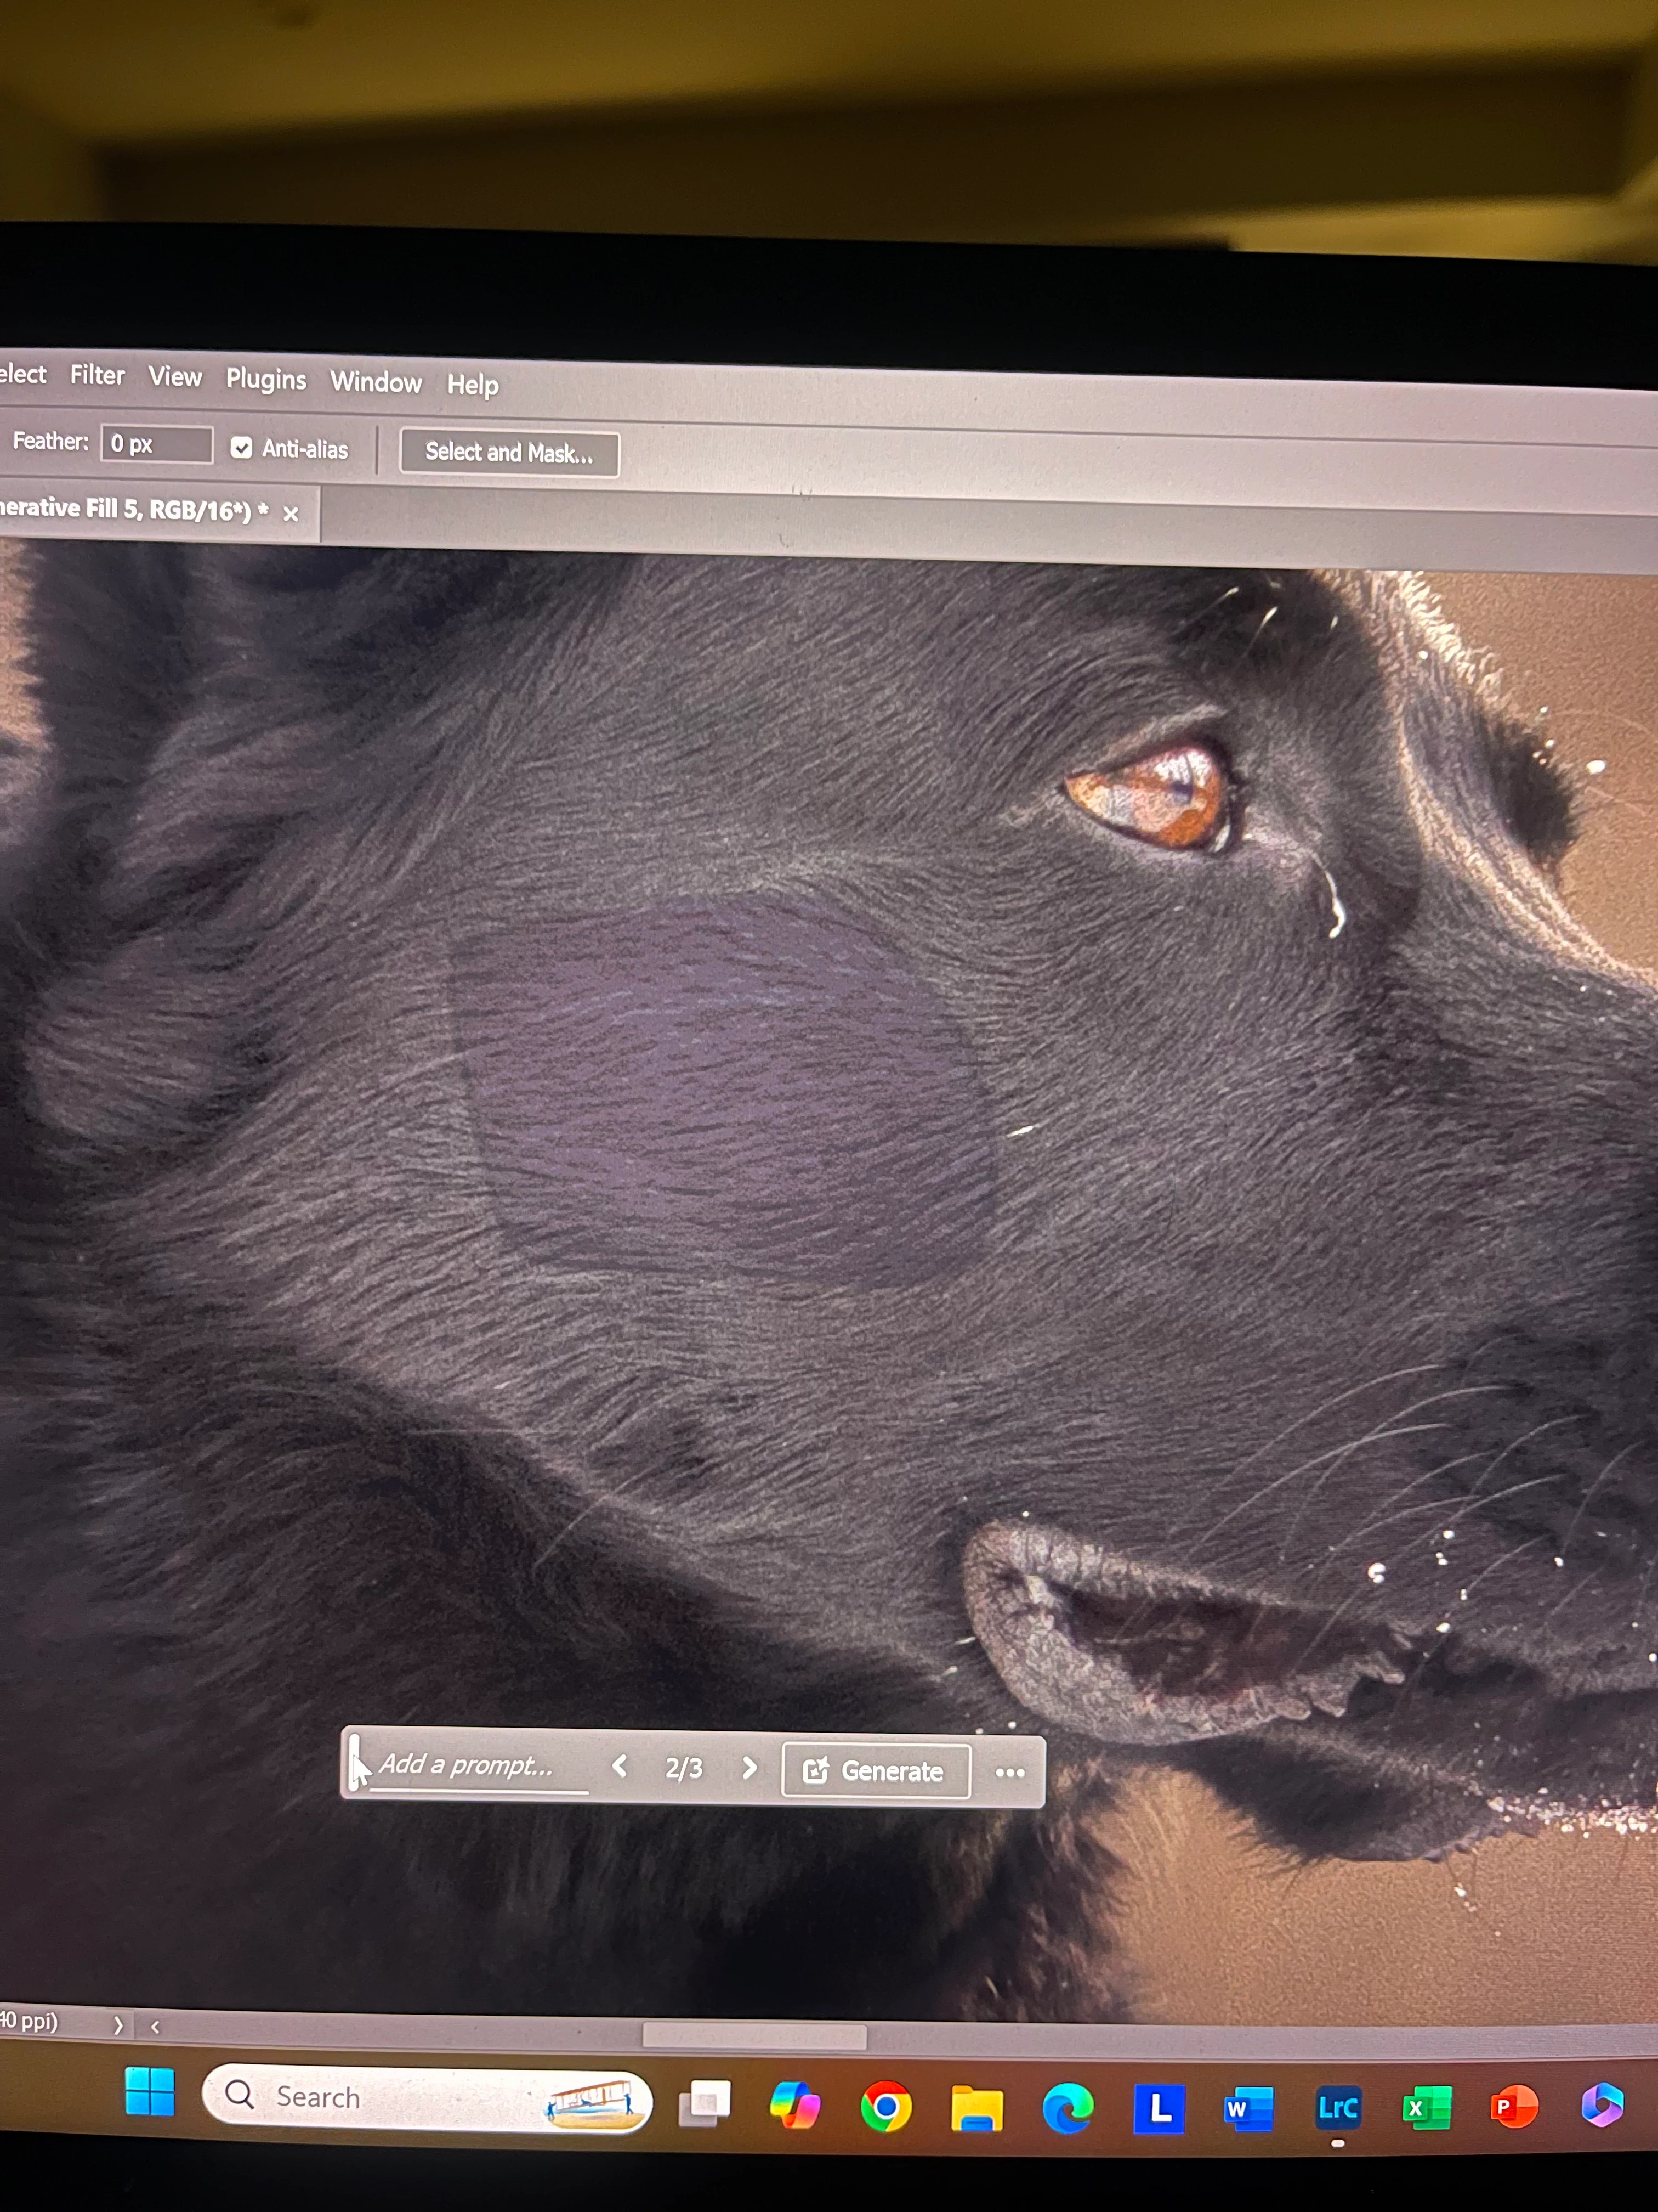This screenshot has height=2212, width=1658.
Task: Click the horizontal scrollbar thumb
Action: click(x=754, y=2036)
